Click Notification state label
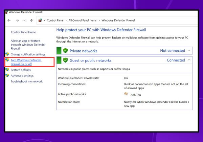 pos(69,102)
